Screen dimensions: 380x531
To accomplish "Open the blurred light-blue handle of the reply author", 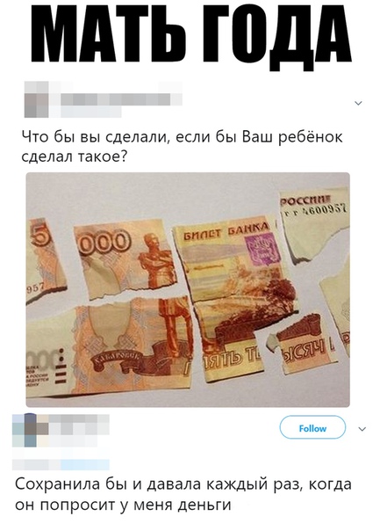I will coord(85,464).
